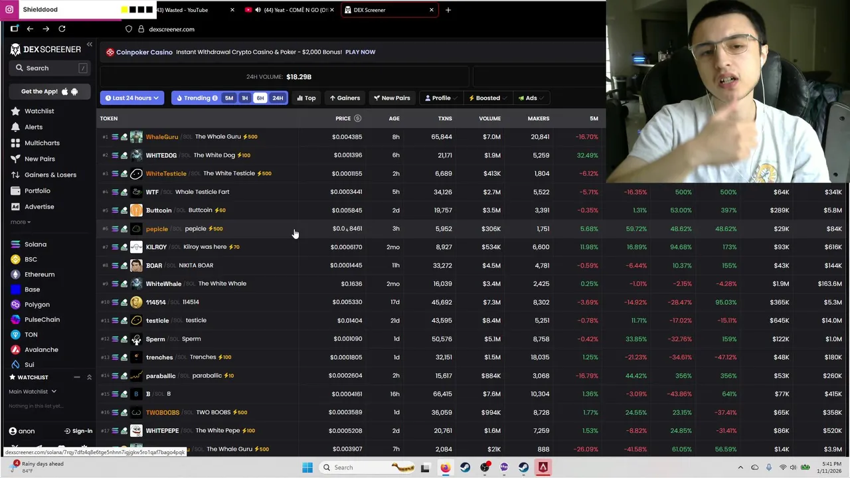Viewport: 850px width, 478px height.
Task: Expand the sidebar 'more' menu
Action: coord(20,222)
